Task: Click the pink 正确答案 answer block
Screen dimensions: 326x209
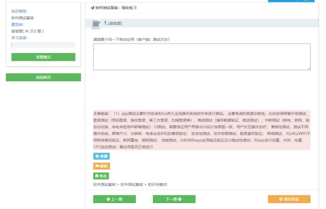Action: pos(201,130)
